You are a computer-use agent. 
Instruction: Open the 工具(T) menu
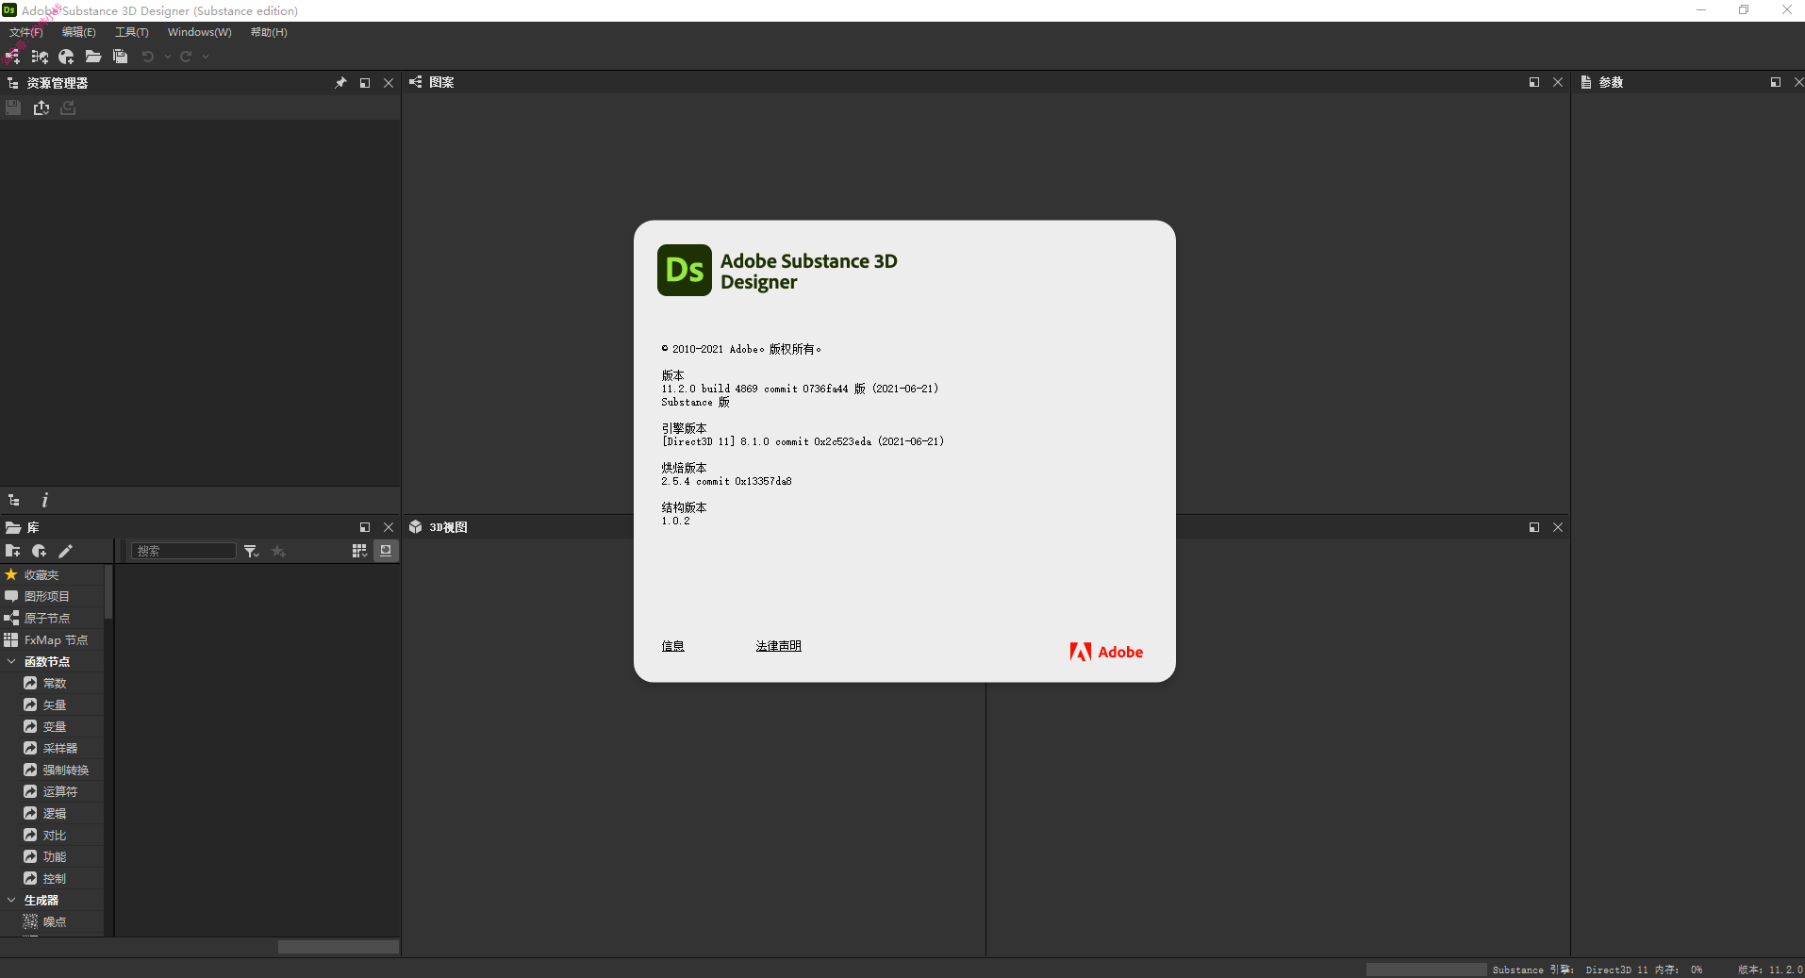pyautogui.click(x=132, y=32)
